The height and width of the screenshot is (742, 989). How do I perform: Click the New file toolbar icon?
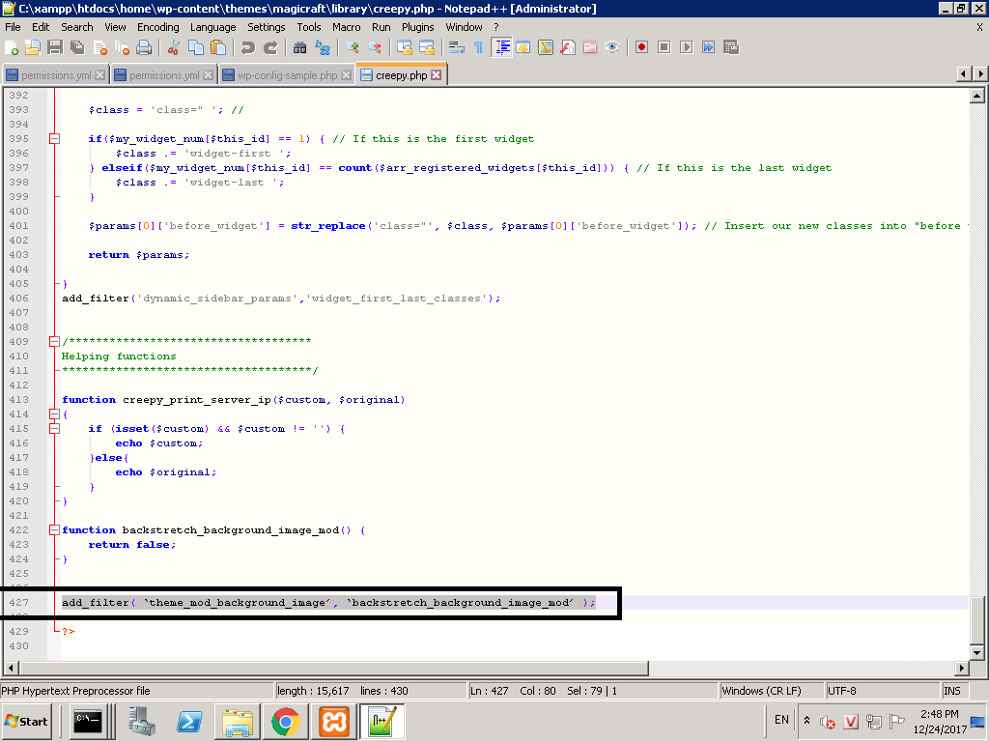point(12,47)
